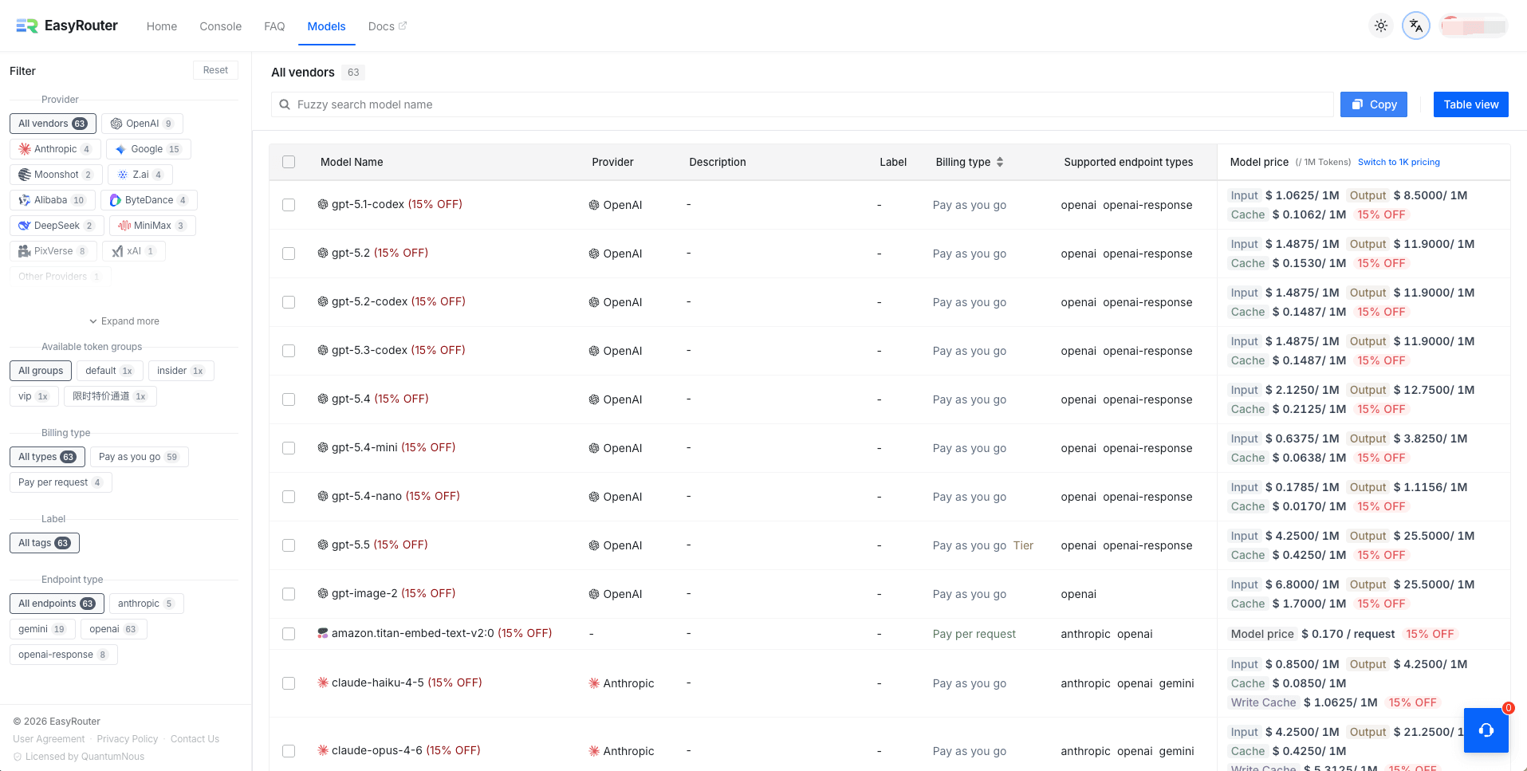The width and height of the screenshot is (1527, 771).
Task: Click the search magnifier icon
Action: tap(284, 104)
